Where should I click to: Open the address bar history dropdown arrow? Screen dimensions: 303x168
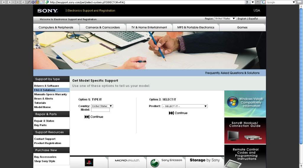click(253, 2)
